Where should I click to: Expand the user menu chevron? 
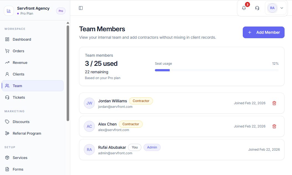point(282,8)
